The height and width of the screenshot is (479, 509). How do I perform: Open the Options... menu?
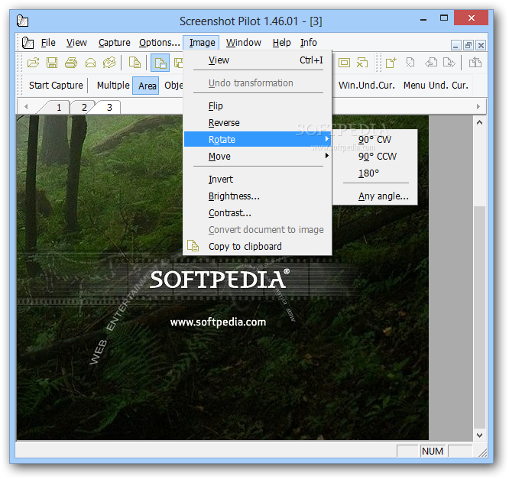coord(160,43)
